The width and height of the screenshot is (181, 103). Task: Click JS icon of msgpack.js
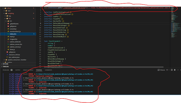[8, 39]
